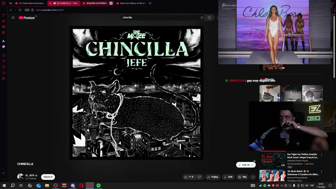Open the Windows notification center
The width and height of the screenshot is (336, 189).
[x=330, y=186]
